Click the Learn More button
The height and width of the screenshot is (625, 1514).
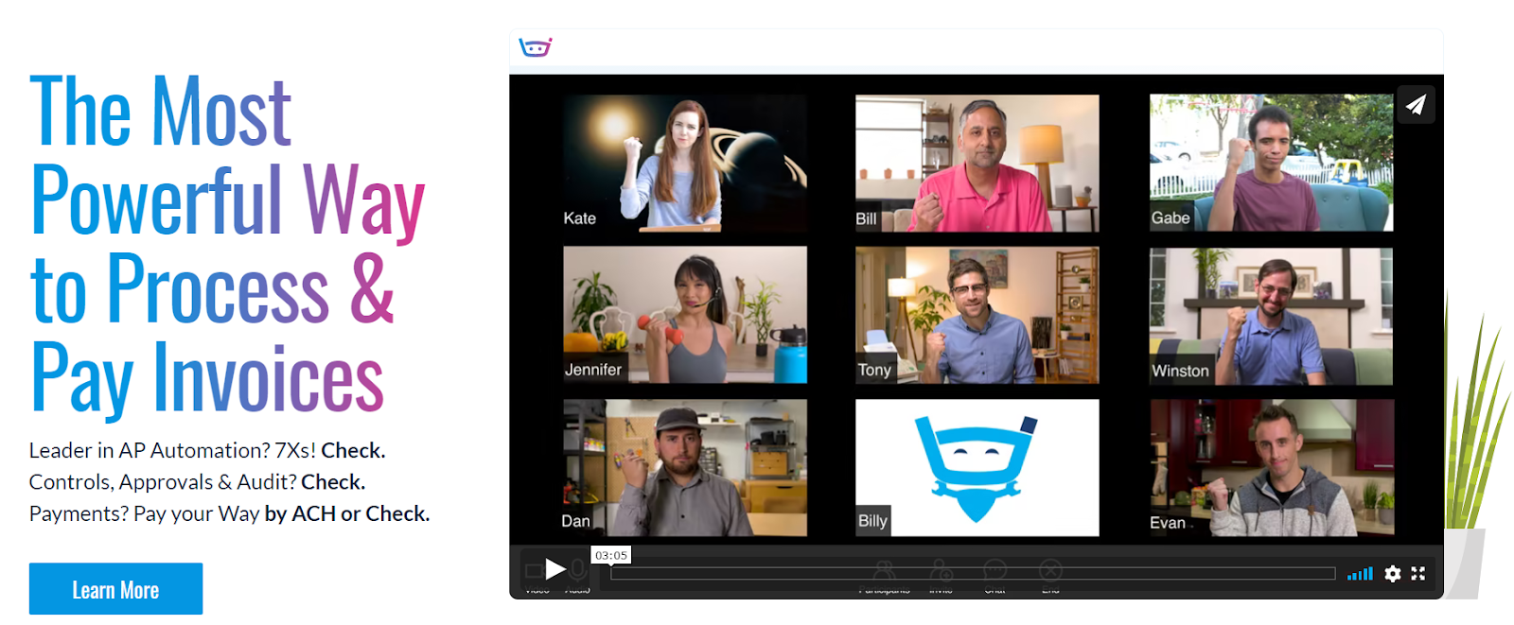click(115, 590)
